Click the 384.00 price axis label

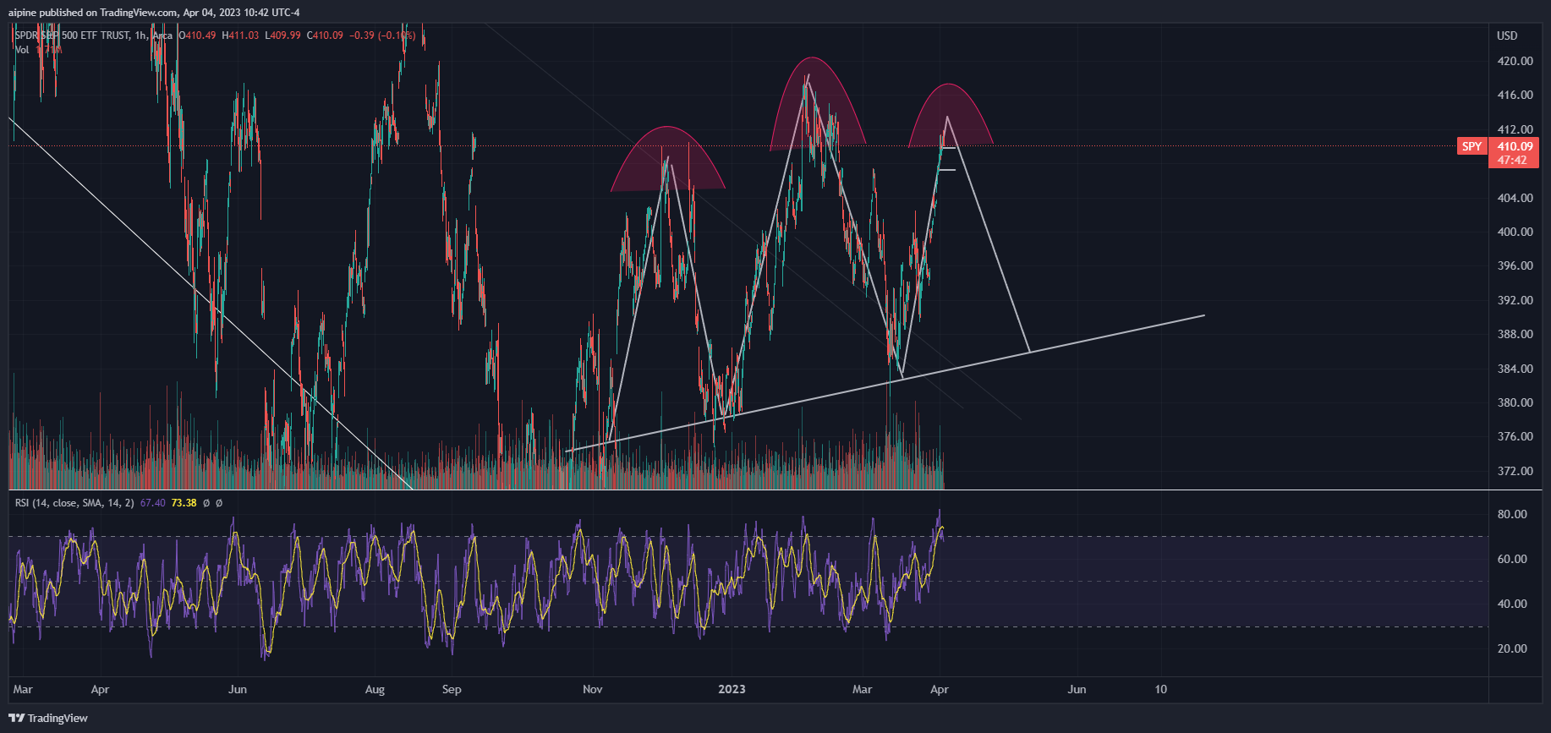[x=1515, y=369]
